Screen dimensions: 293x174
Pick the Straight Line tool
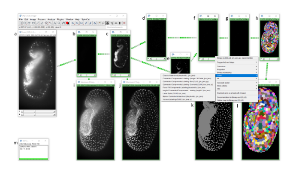[x=38, y=23]
